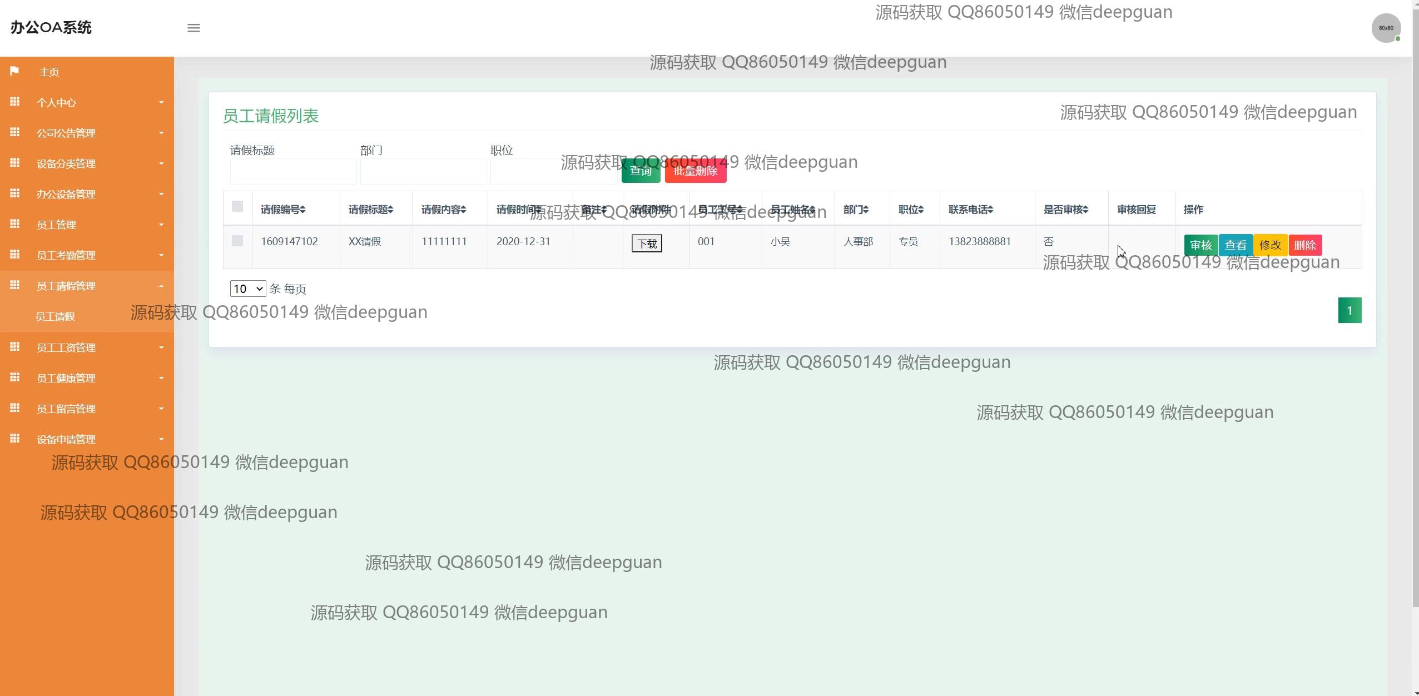Image resolution: width=1419 pixels, height=696 pixels.
Task: Click grid icon next to 员工工资管理
Action: 15,347
